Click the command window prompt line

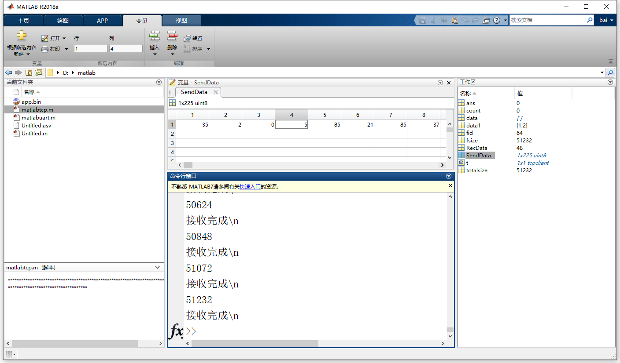315,331
